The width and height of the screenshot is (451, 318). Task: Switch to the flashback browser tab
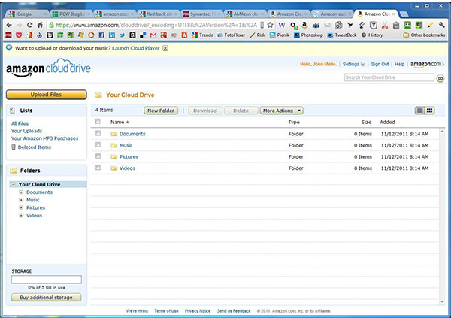click(159, 14)
